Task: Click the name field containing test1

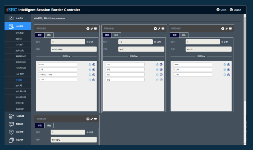Action: (141, 49)
